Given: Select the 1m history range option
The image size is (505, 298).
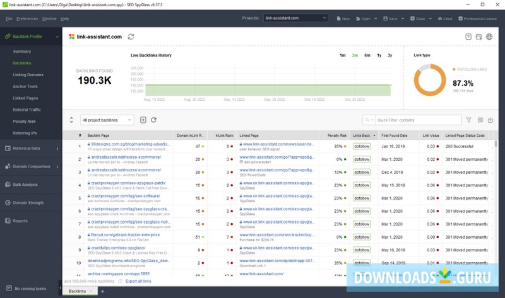Looking at the screenshot, I should point(342,55).
